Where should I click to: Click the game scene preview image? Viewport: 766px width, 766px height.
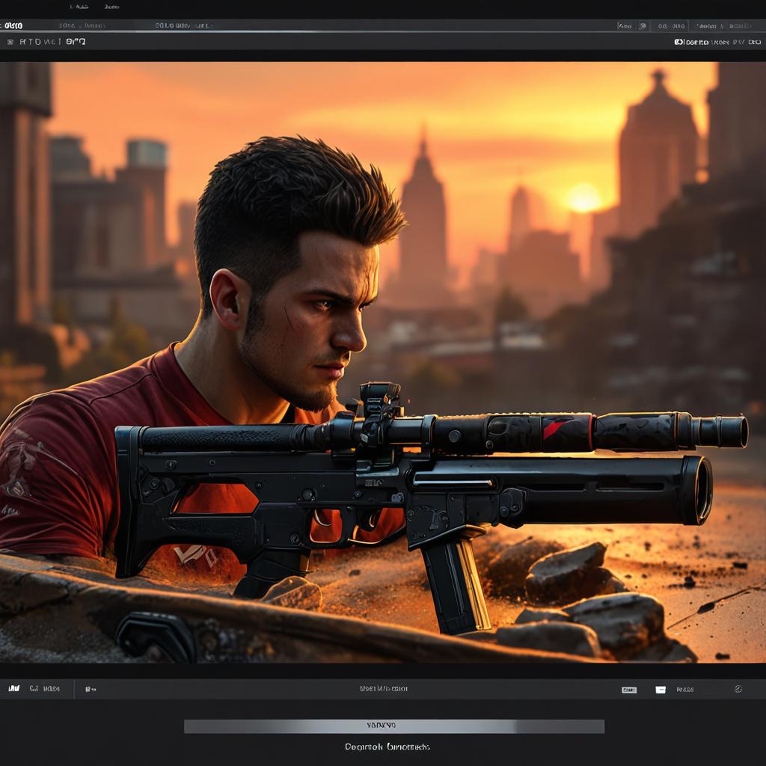tap(383, 362)
